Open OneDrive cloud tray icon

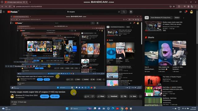[x=175, y=109]
